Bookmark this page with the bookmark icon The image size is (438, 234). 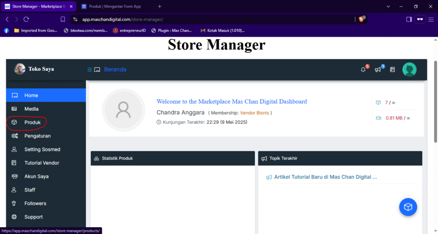(63, 19)
